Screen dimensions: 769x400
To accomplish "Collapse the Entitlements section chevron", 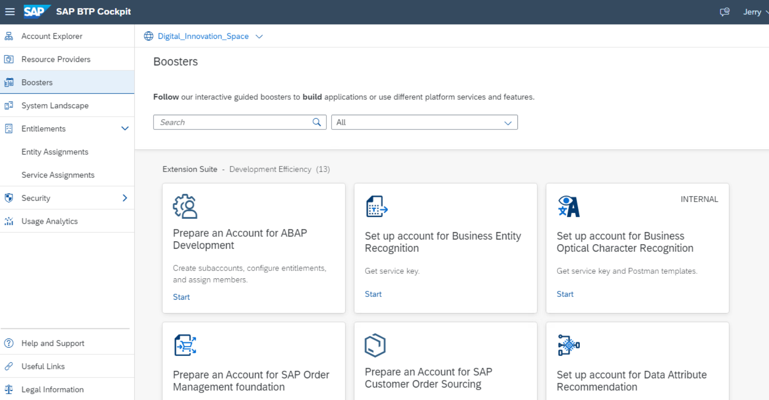I will point(124,129).
